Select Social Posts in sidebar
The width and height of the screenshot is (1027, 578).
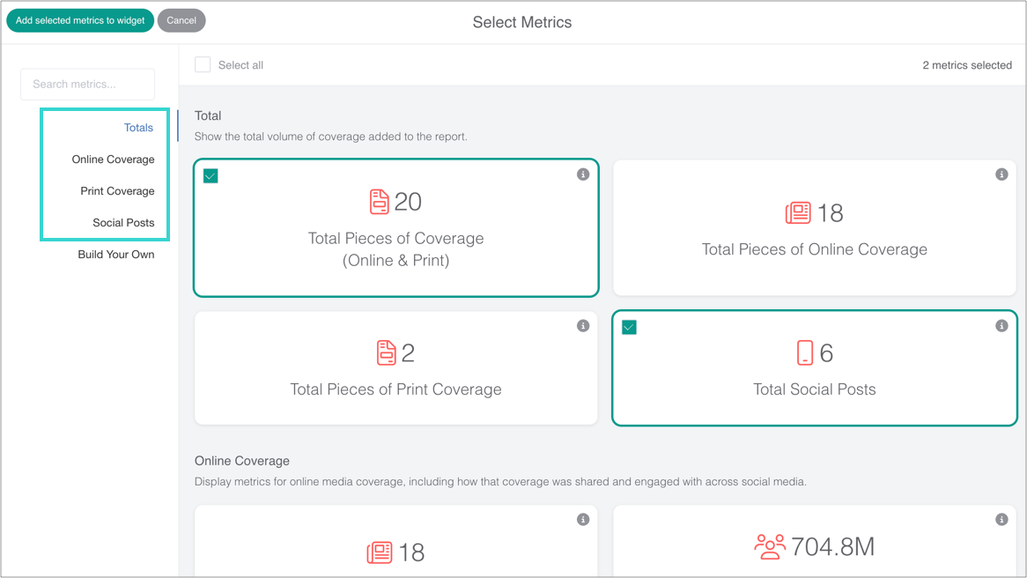123,223
